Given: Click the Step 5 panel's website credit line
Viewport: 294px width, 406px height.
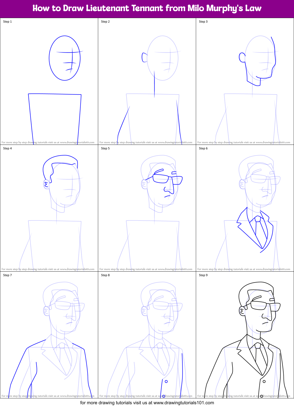Looking at the screenshot, I should click(146, 269).
